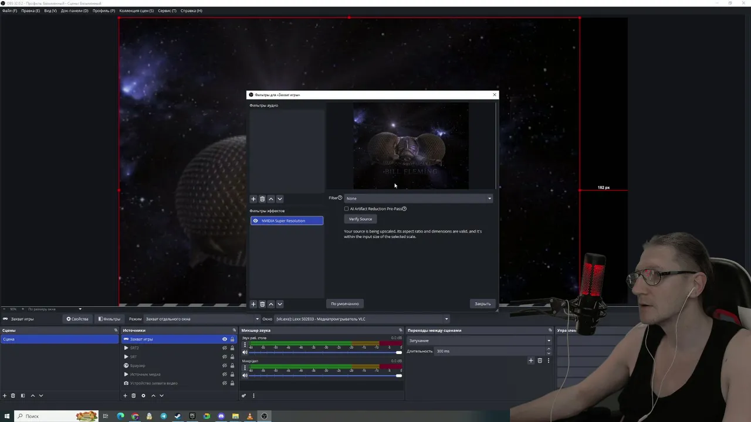Viewport: 751px width, 422px height.
Task: Remove selected source with trash icon
Action: click(134, 396)
